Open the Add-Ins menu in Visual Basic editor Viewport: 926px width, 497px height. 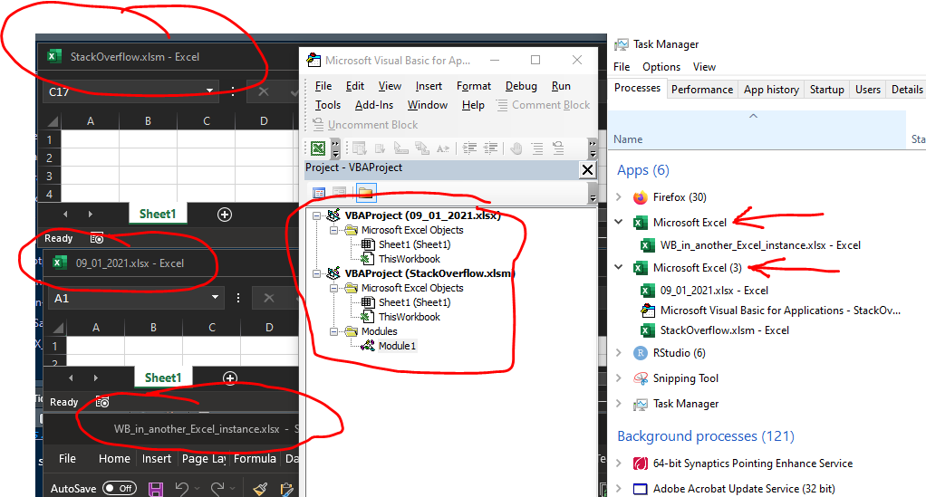click(x=374, y=105)
